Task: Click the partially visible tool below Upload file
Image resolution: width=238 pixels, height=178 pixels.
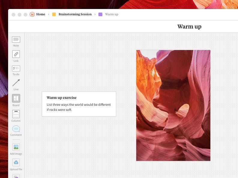Action: point(16,176)
